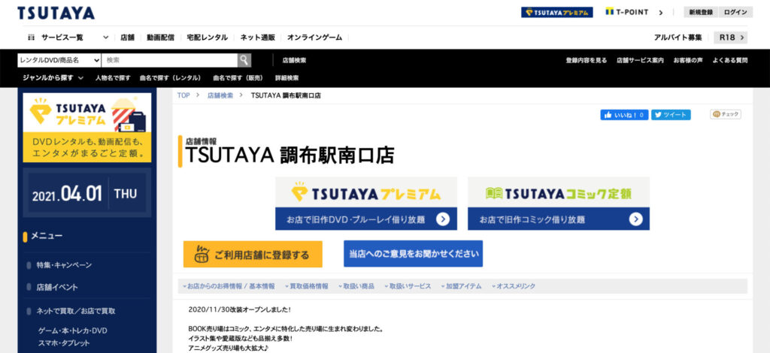Jump to オススメリンク section
The height and width of the screenshot is (353, 770).
513,286
